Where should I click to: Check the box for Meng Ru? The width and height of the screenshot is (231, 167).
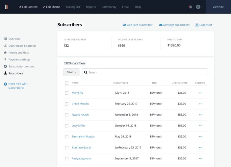66,93
